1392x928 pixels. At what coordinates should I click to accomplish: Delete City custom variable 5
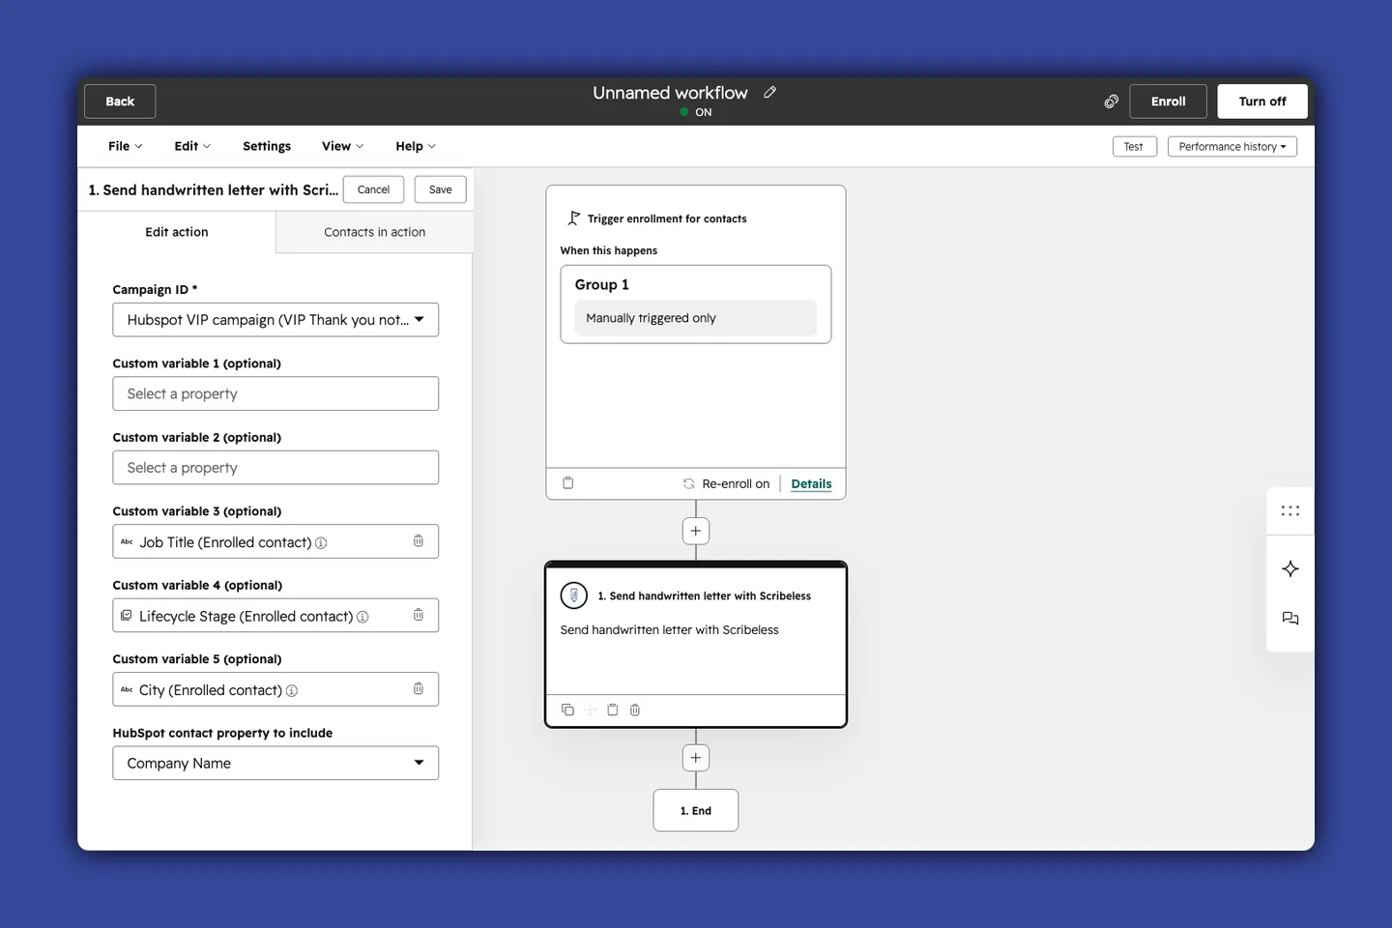[419, 689]
